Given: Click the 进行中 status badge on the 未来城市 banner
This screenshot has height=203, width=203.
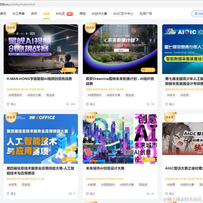Looking at the screenshot, I should point(148,159).
